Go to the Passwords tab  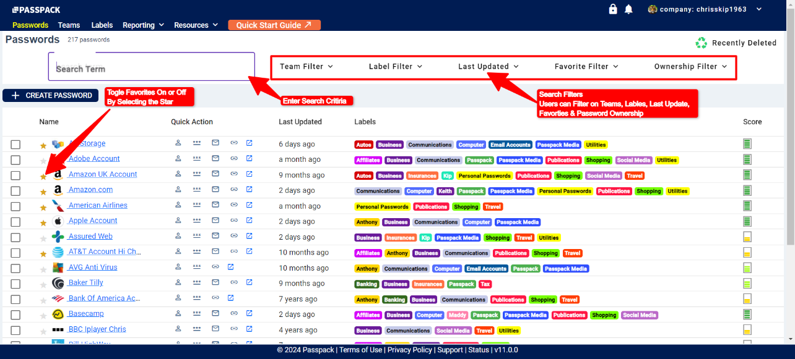coord(30,25)
